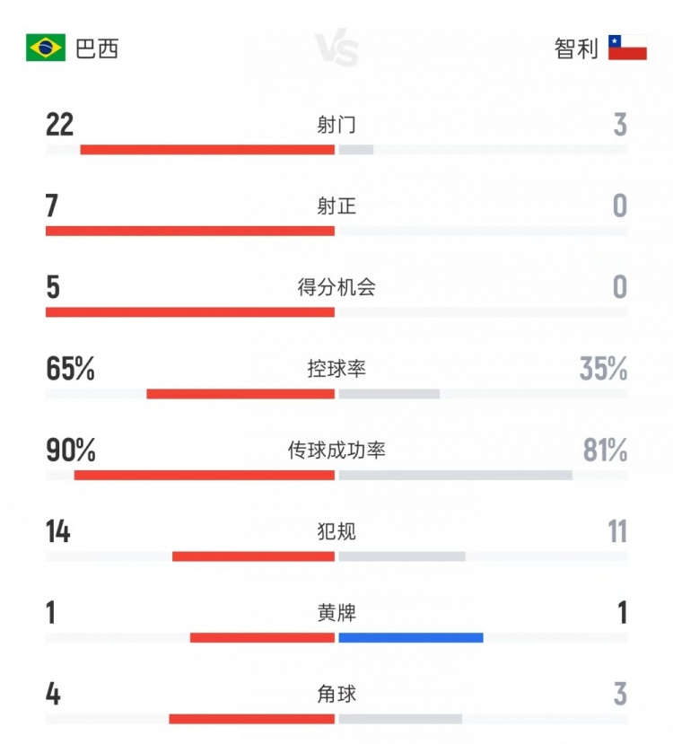Click Chile's 35% possession value
The height and width of the screenshot is (744, 673).
pyautogui.click(x=603, y=369)
